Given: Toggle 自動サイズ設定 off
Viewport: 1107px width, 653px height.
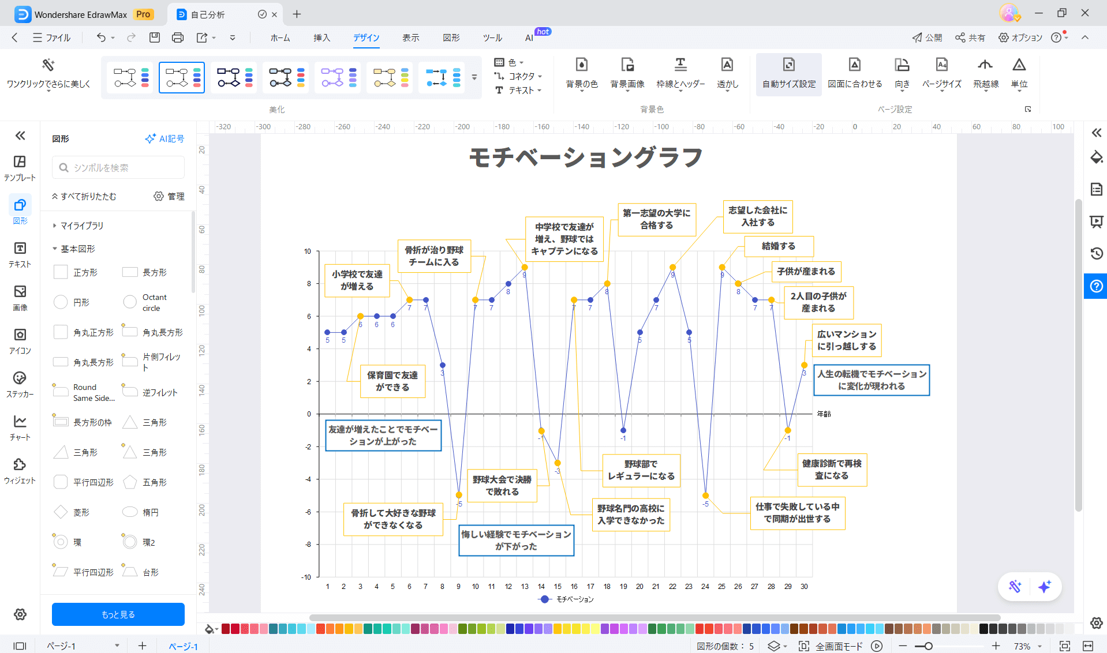Looking at the screenshot, I should point(788,74).
